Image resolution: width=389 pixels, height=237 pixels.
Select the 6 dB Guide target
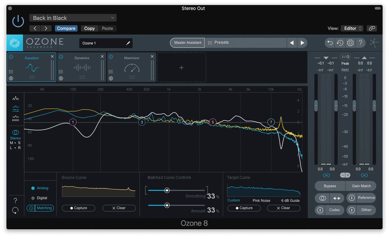[290, 201]
